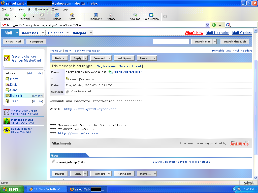This screenshot has width=258, height=193.
Task: Open the Bookmarks menu in menu bar
Action: [x=42, y=9]
